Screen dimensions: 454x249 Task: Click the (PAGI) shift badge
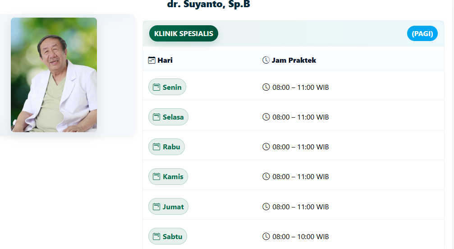coord(422,33)
